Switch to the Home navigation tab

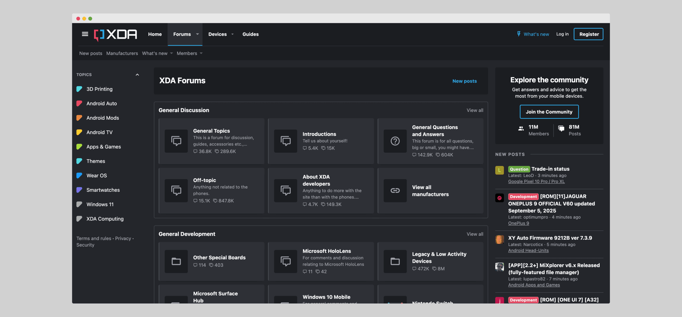pos(155,34)
